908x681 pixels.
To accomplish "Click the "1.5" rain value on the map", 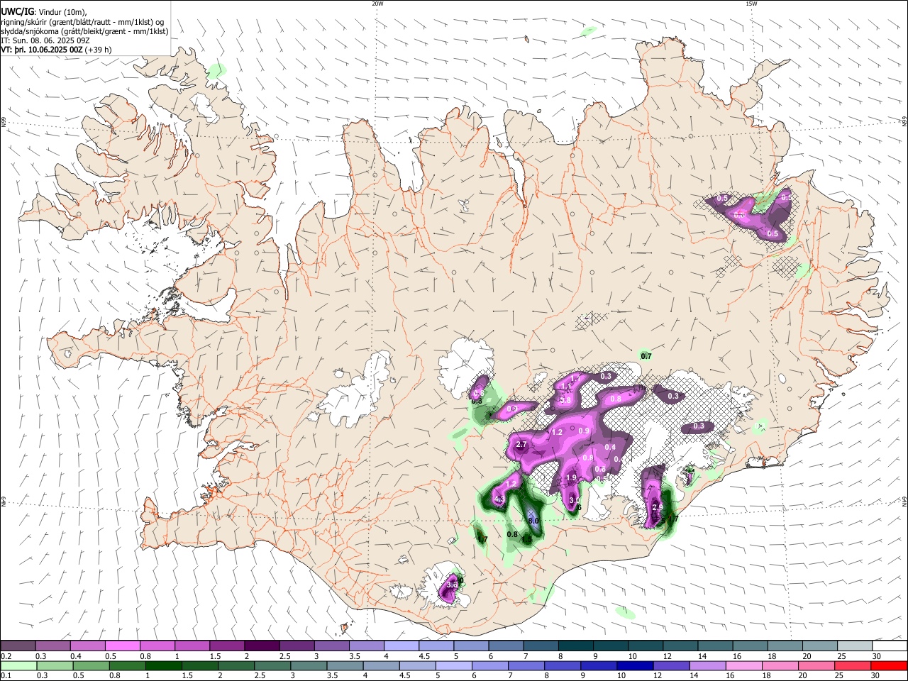I will (527, 540).
